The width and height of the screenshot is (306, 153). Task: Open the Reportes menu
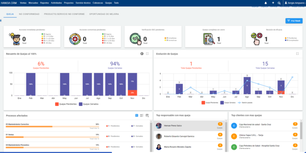(x=45, y=3)
